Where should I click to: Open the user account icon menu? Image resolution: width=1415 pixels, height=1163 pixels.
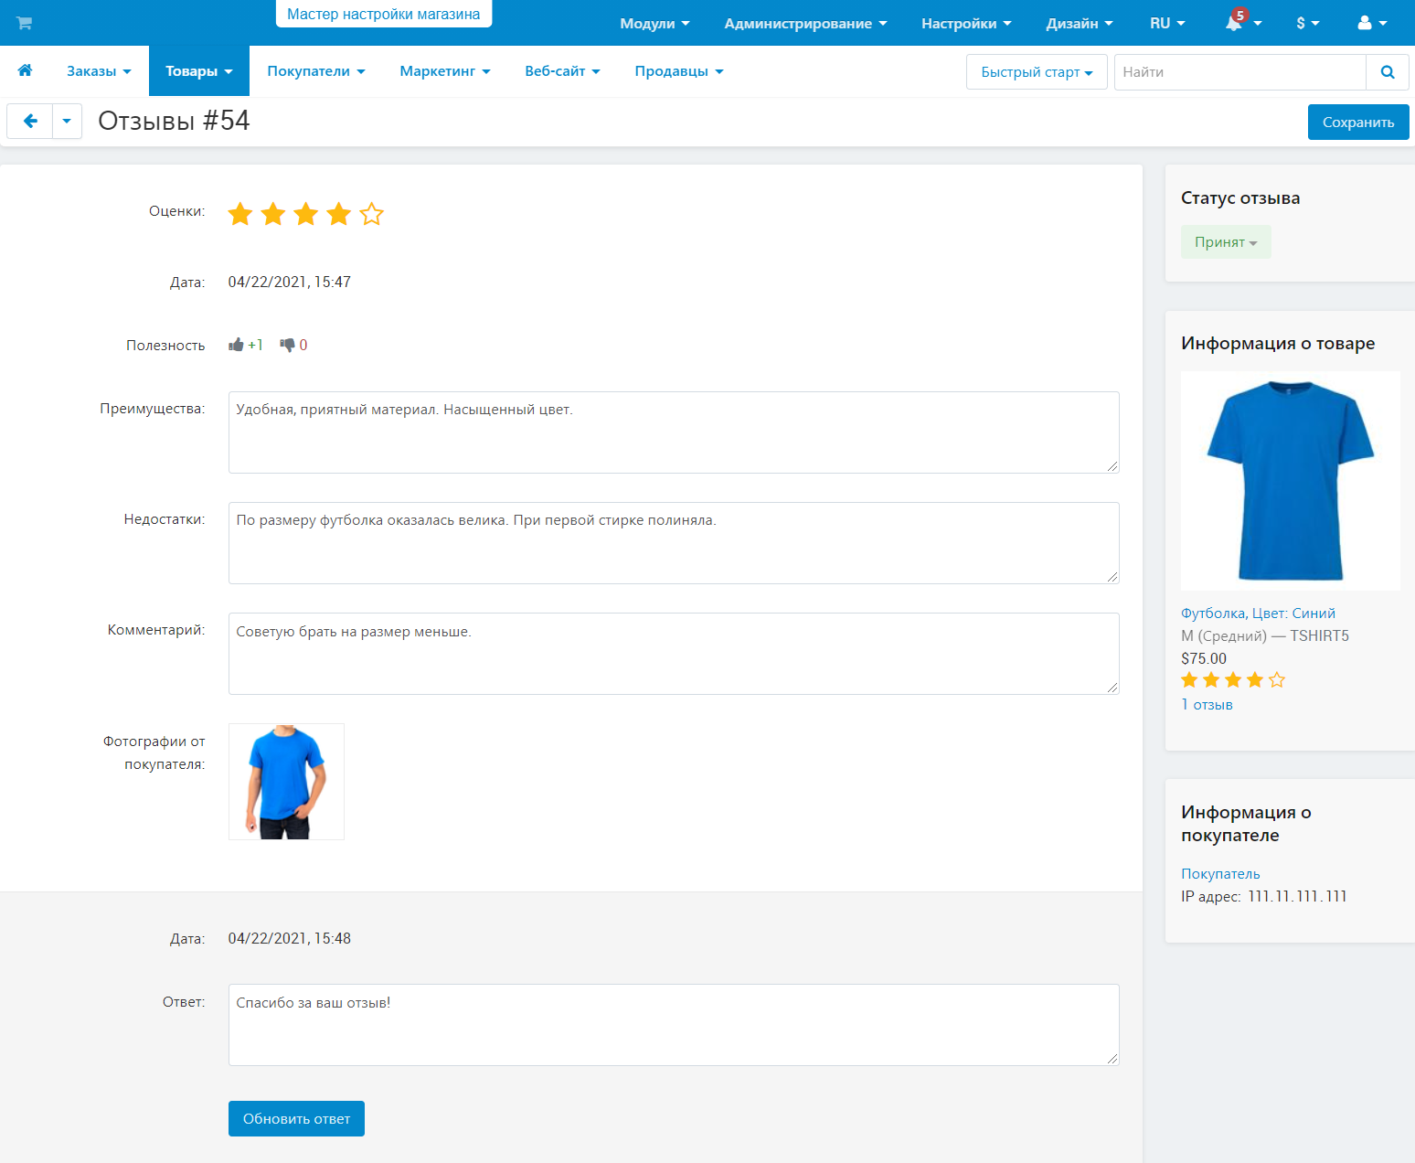1365,23
